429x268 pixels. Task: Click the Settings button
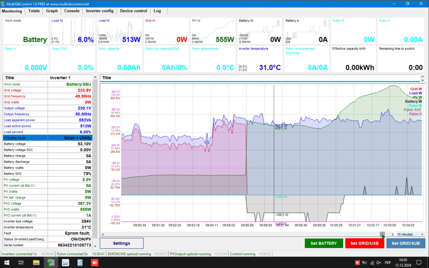pos(121,243)
